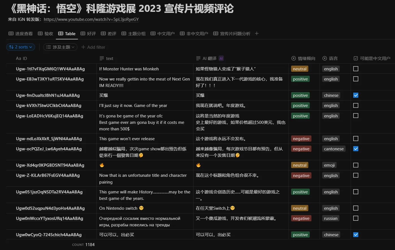Open the 差评 view tab
The width and height of the screenshot is (395, 250).
[x=108, y=34]
